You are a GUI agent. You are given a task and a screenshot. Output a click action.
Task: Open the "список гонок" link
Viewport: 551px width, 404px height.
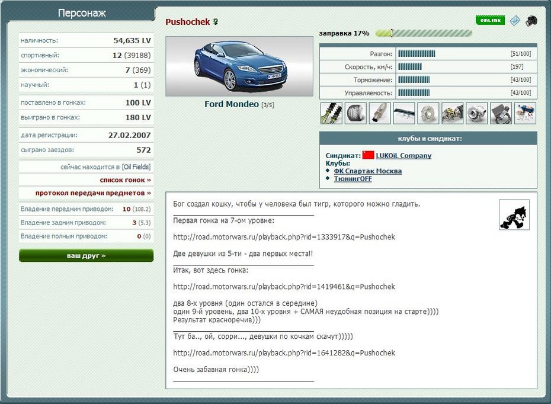tap(125, 180)
